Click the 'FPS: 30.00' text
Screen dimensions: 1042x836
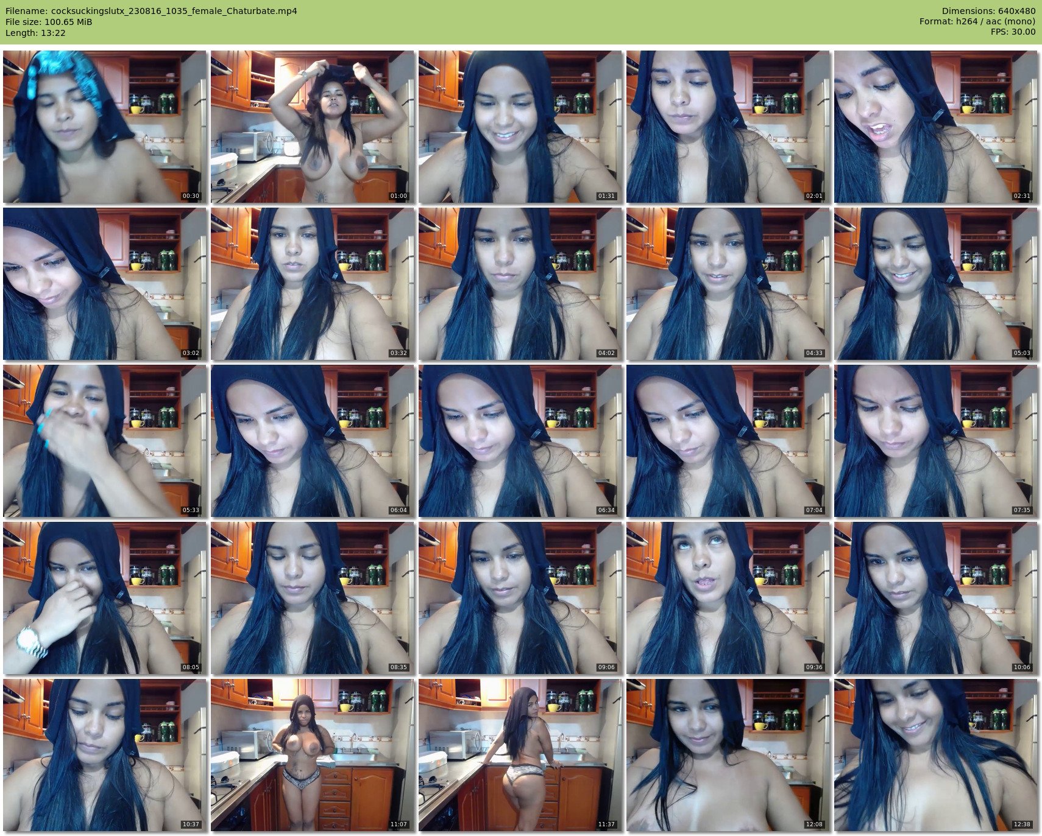point(1013,32)
